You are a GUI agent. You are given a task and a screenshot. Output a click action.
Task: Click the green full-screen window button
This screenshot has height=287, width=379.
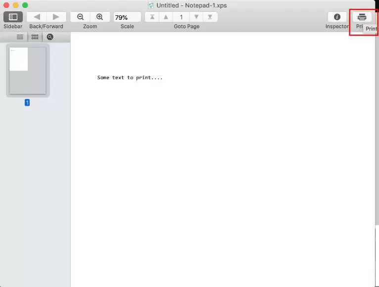tap(25, 5)
